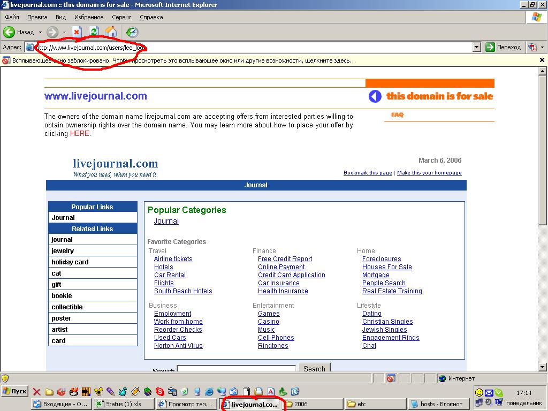
Task: Open the South Beach Hotels link
Action: pyautogui.click(x=183, y=291)
